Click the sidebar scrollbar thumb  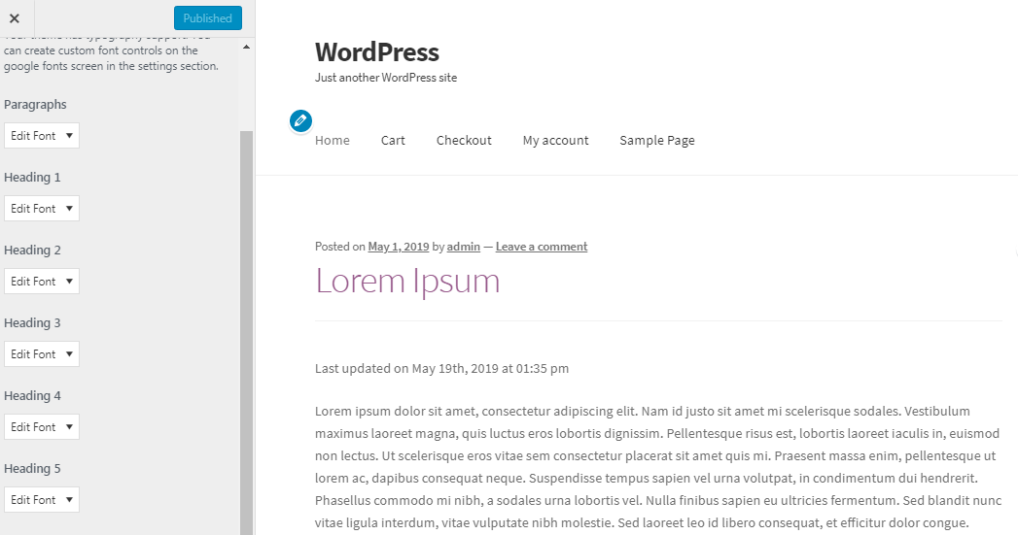pyautogui.click(x=246, y=332)
